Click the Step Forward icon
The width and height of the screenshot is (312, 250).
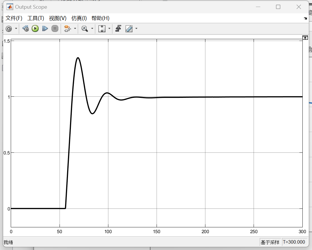pos(45,28)
